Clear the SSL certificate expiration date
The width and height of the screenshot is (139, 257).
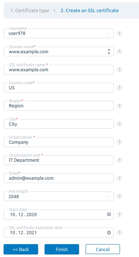click(x=109, y=233)
